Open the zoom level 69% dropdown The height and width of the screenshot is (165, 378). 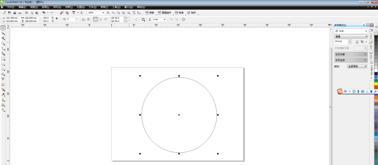pos(103,13)
